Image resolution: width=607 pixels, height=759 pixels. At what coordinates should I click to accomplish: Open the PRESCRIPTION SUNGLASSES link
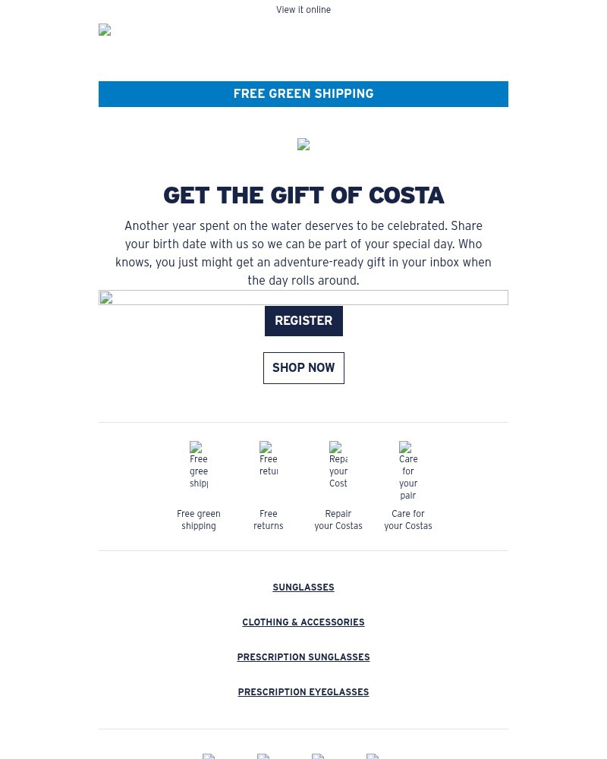click(x=303, y=657)
